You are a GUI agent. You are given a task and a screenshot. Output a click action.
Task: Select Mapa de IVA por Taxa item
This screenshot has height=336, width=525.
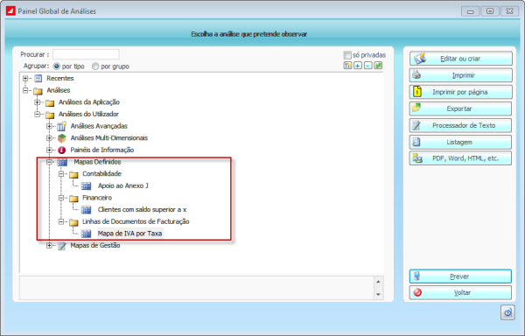[x=129, y=234]
